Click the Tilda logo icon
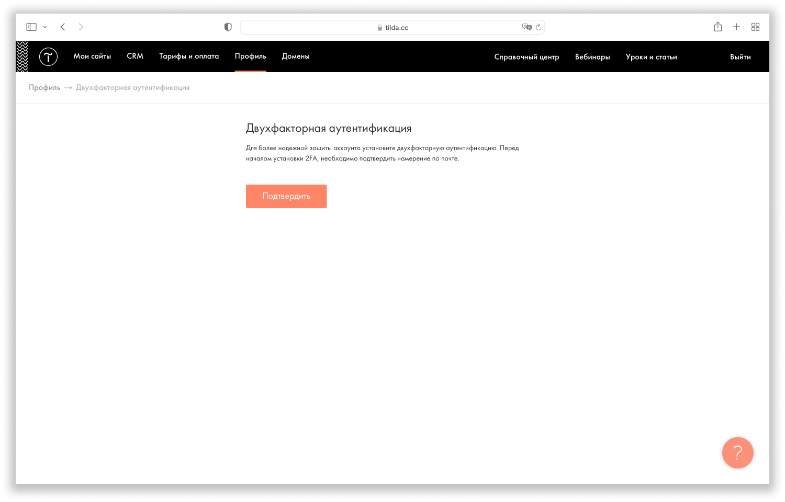Viewport: 785px width, 502px height. point(48,56)
